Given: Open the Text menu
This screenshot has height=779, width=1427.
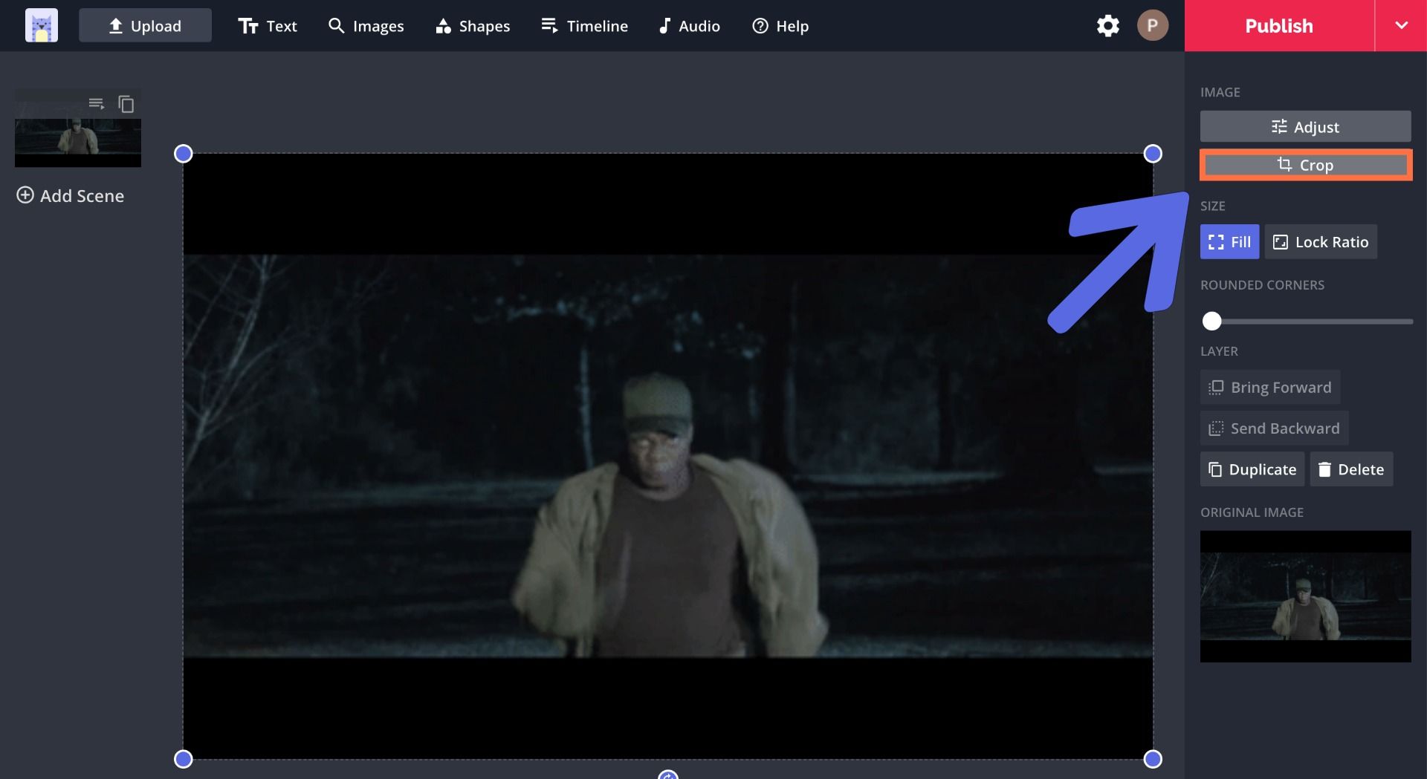Looking at the screenshot, I should (x=268, y=26).
